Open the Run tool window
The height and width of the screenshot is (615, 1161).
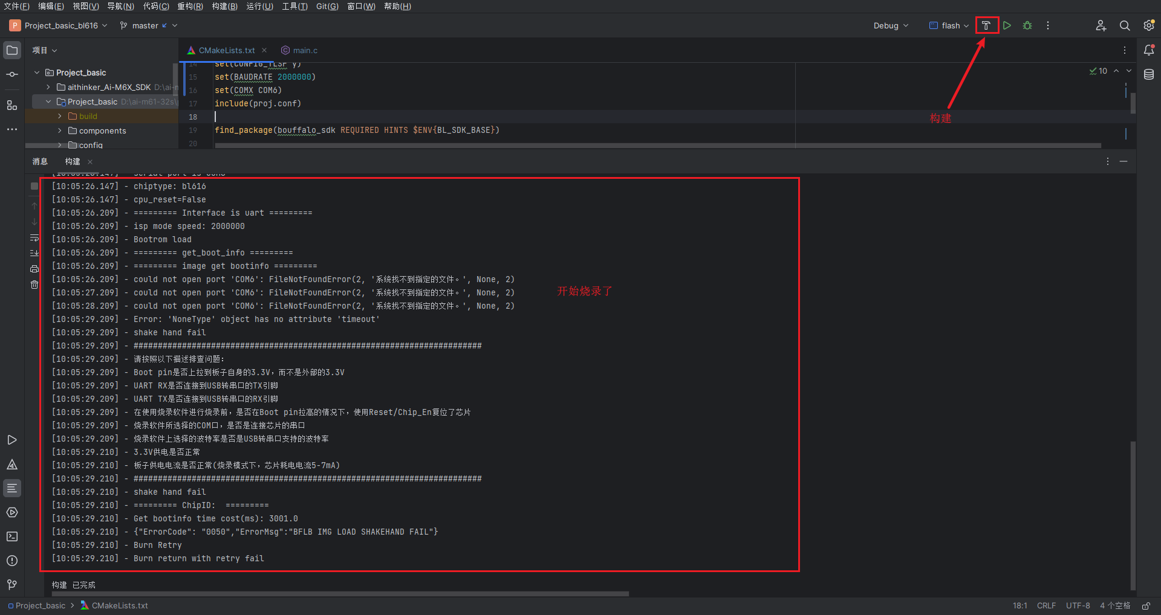[x=12, y=440]
